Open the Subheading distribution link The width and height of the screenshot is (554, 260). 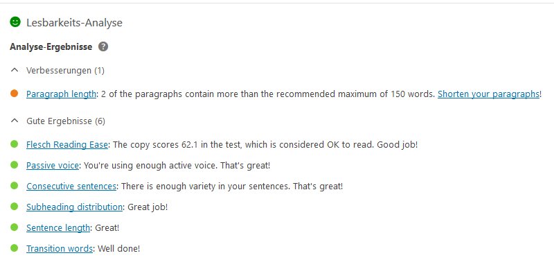point(75,207)
